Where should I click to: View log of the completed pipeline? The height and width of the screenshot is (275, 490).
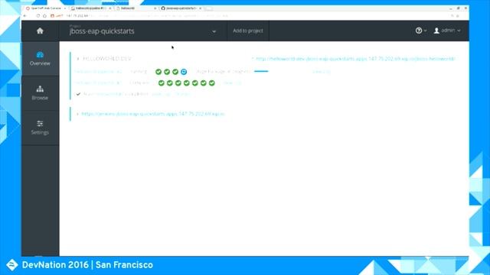coord(232,83)
